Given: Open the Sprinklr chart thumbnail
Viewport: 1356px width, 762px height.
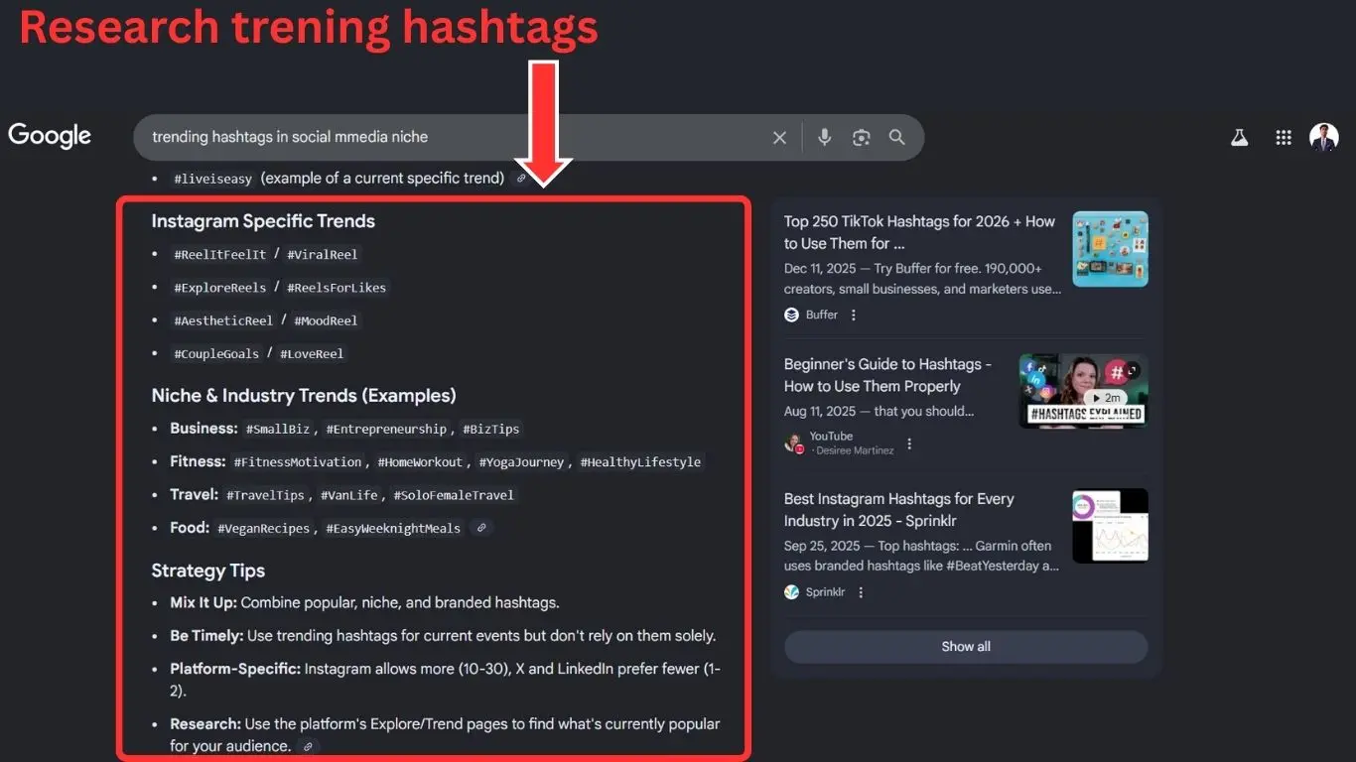Looking at the screenshot, I should click(x=1110, y=526).
